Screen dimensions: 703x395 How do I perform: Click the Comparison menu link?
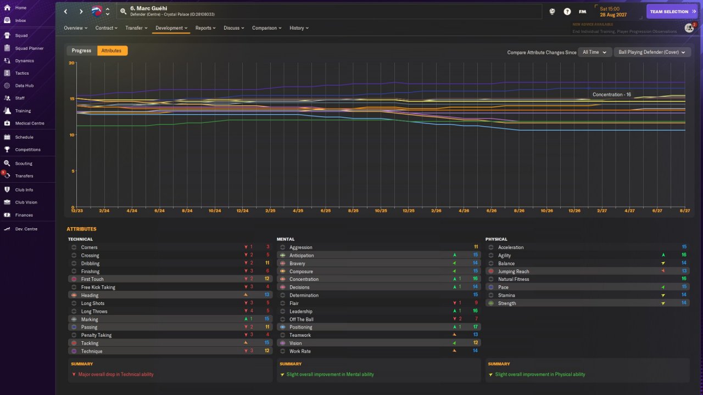pyautogui.click(x=266, y=28)
